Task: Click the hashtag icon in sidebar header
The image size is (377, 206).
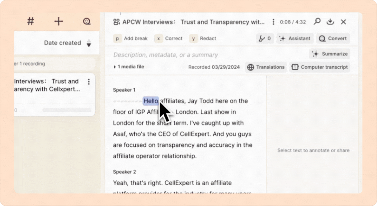Action: (31, 21)
